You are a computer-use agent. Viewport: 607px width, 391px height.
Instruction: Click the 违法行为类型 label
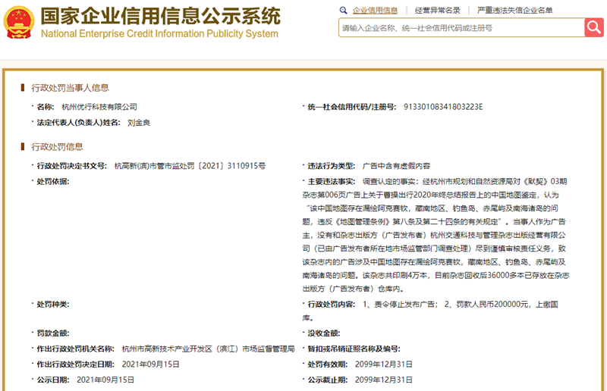[332, 166]
